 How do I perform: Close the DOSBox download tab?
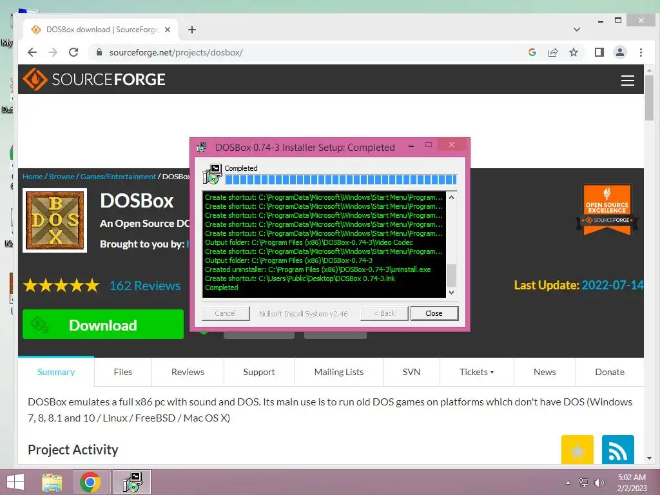tap(168, 30)
